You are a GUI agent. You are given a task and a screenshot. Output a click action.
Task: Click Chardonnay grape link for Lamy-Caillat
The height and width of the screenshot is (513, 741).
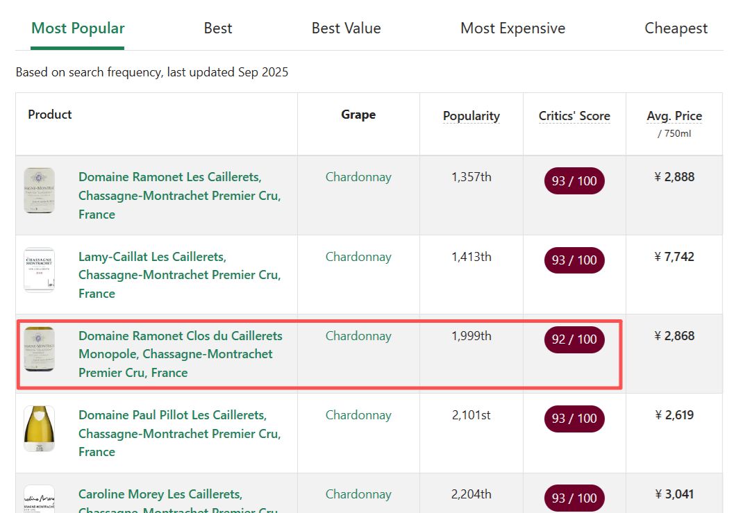(x=358, y=257)
